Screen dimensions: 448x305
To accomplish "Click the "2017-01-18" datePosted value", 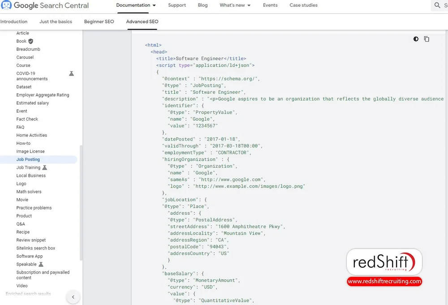I will (221, 139).
